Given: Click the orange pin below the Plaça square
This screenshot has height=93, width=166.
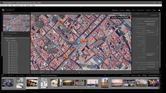Looking at the screenshot, I should 74,49.
